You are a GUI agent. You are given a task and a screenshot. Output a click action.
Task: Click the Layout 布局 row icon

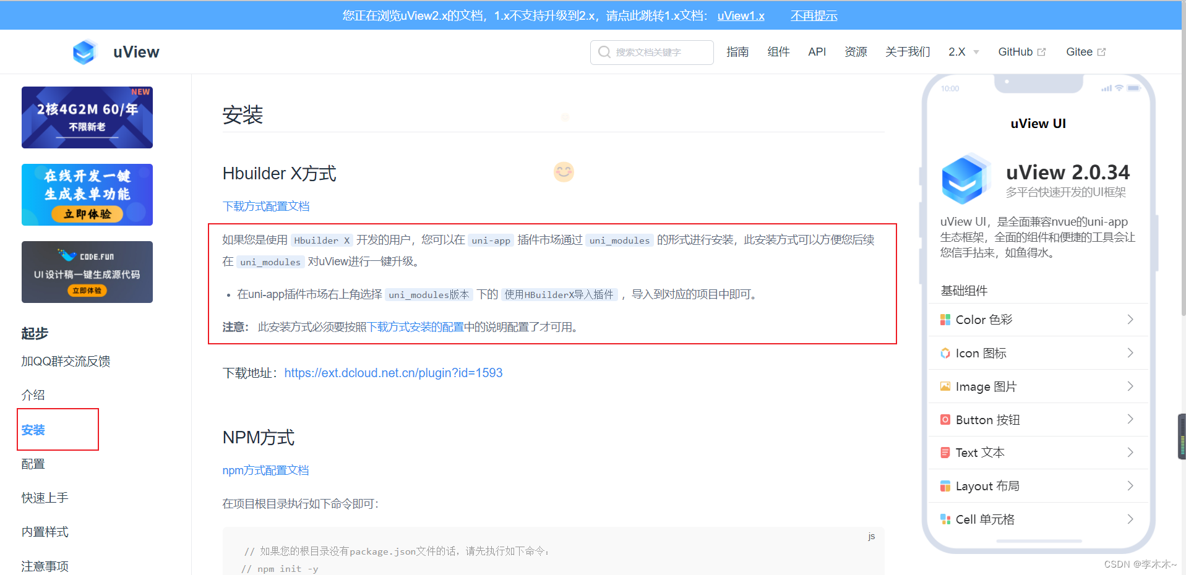945,486
